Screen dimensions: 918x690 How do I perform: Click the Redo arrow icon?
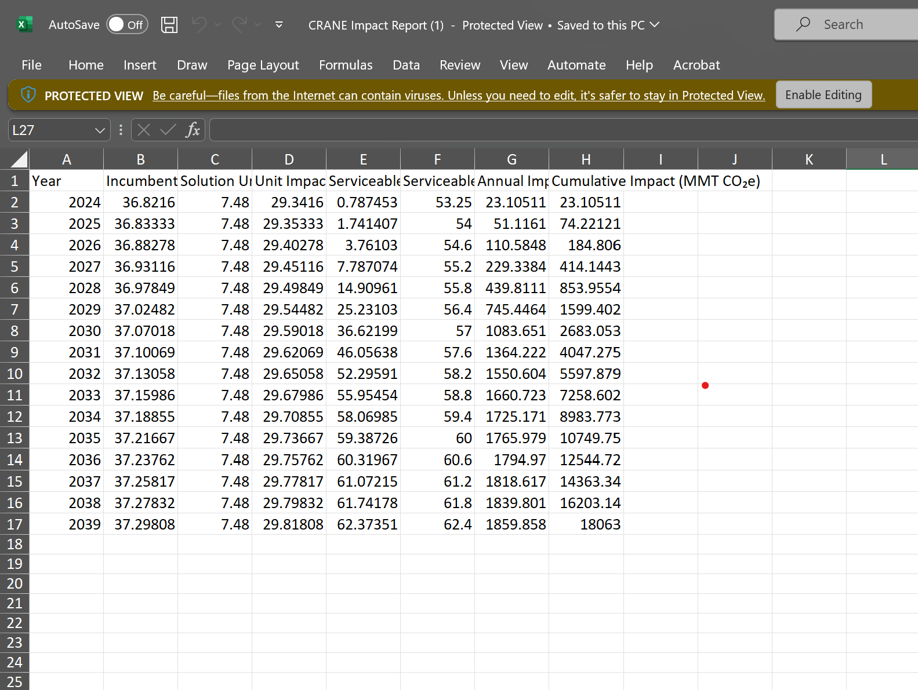point(240,24)
